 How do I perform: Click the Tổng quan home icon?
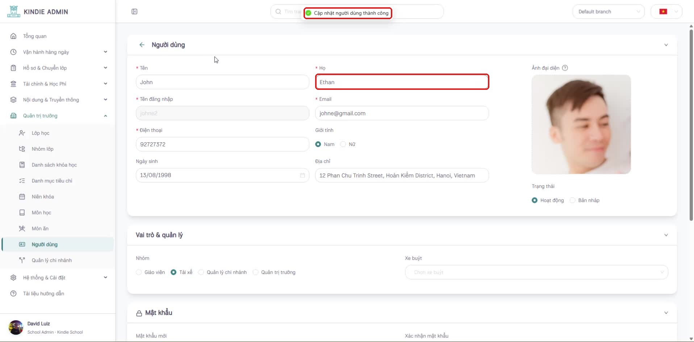(13, 36)
